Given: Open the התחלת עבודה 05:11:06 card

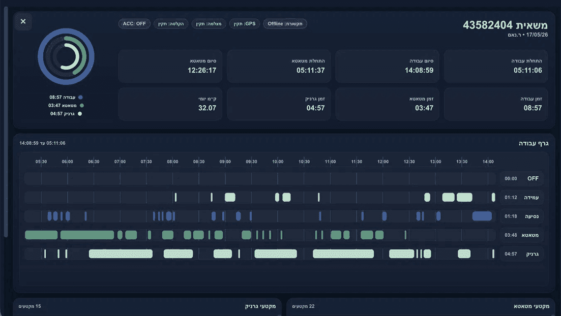Looking at the screenshot, I should click(496, 67).
